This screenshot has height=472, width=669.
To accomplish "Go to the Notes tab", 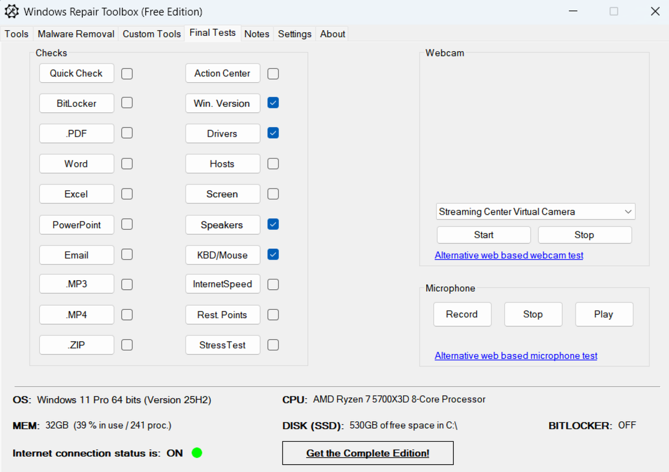I will [257, 34].
